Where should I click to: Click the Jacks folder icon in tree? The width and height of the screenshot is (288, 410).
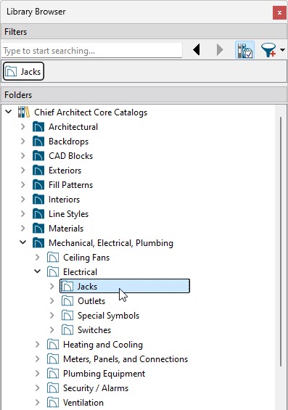67,287
